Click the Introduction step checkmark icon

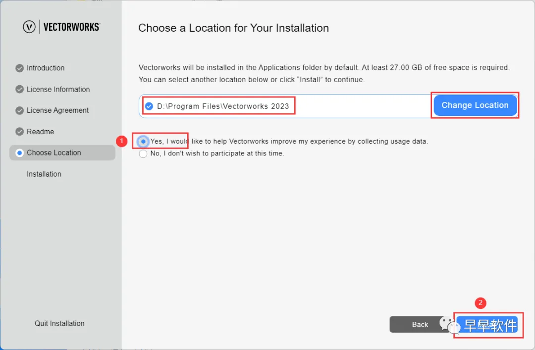tap(19, 68)
